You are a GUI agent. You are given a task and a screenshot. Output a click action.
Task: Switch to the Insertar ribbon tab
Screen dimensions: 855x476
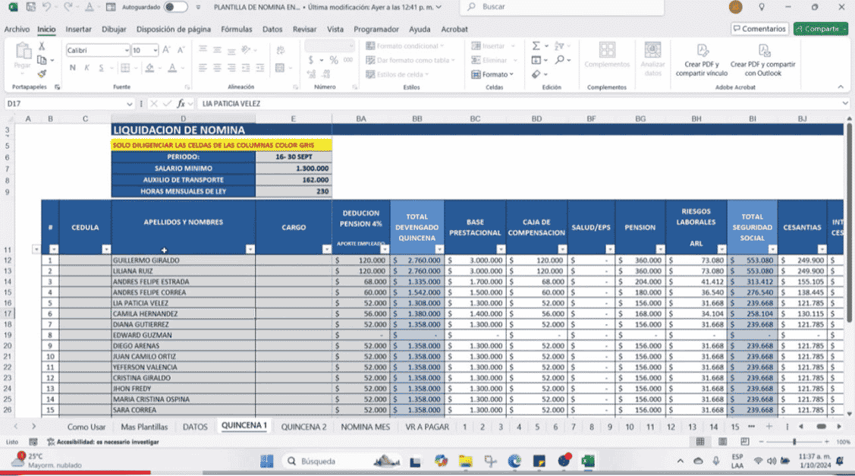tap(79, 30)
